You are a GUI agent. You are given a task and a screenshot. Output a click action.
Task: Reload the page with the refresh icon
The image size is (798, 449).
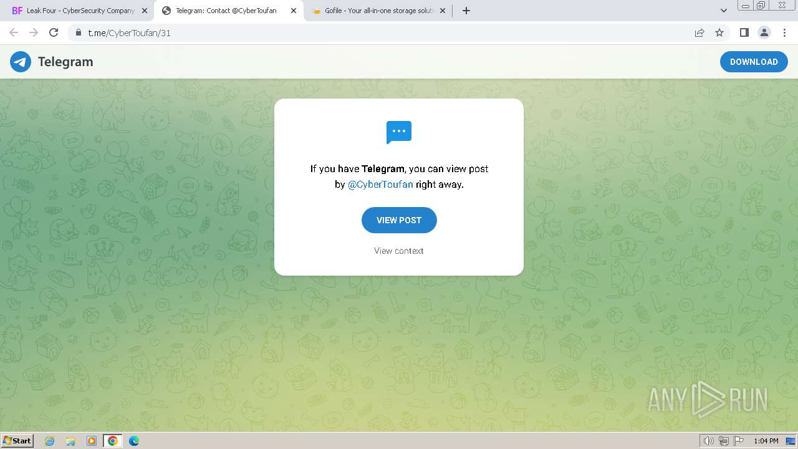point(54,32)
